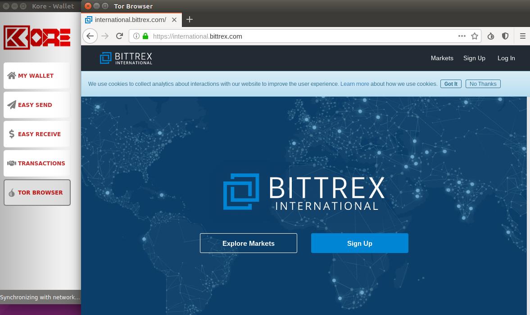Accept cookies with Got It
Screen dimensions: 530x315
point(451,84)
